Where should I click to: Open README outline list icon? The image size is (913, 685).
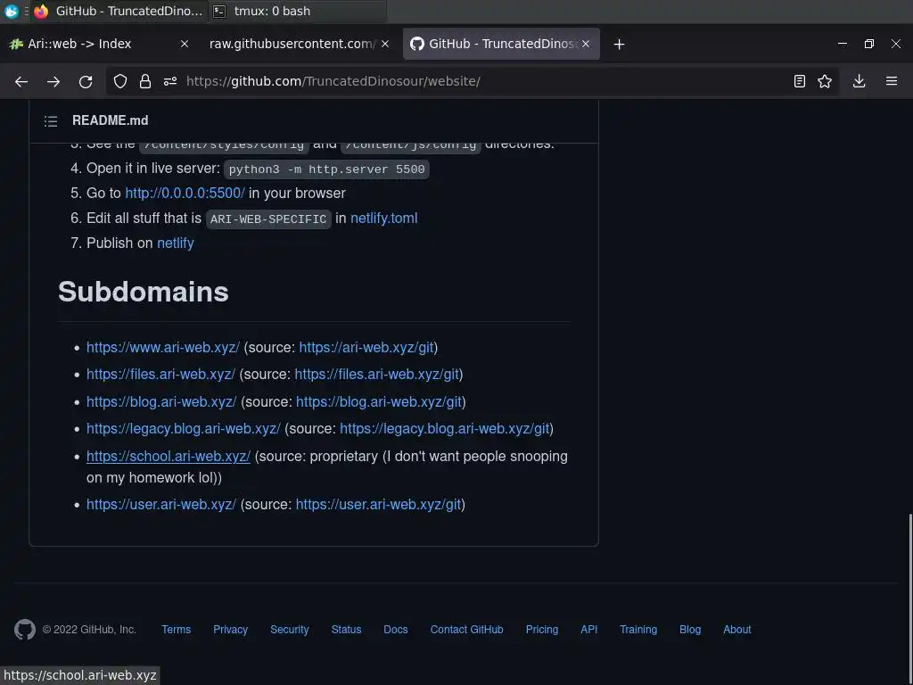pyautogui.click(x=51, y=121)
